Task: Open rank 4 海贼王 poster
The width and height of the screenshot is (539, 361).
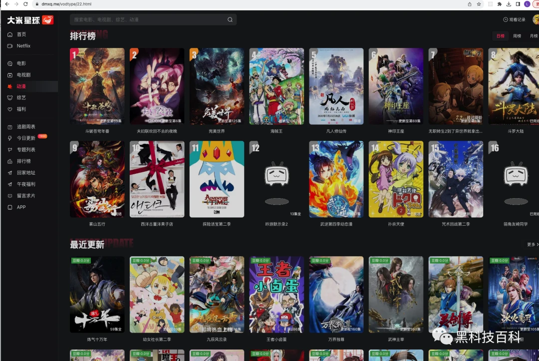Action: (276, 86)
